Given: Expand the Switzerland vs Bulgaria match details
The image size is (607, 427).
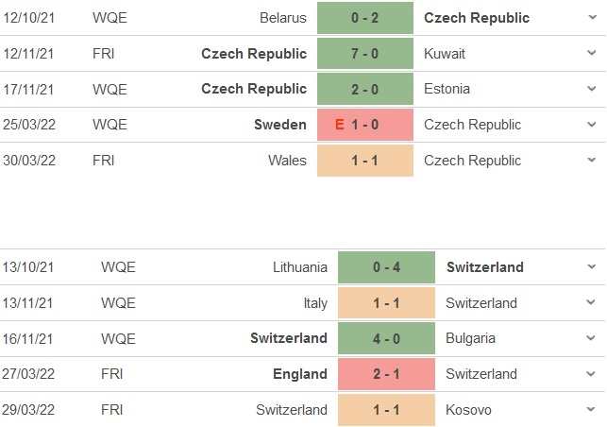Looking at the screenshot, I should coord(592,338).
